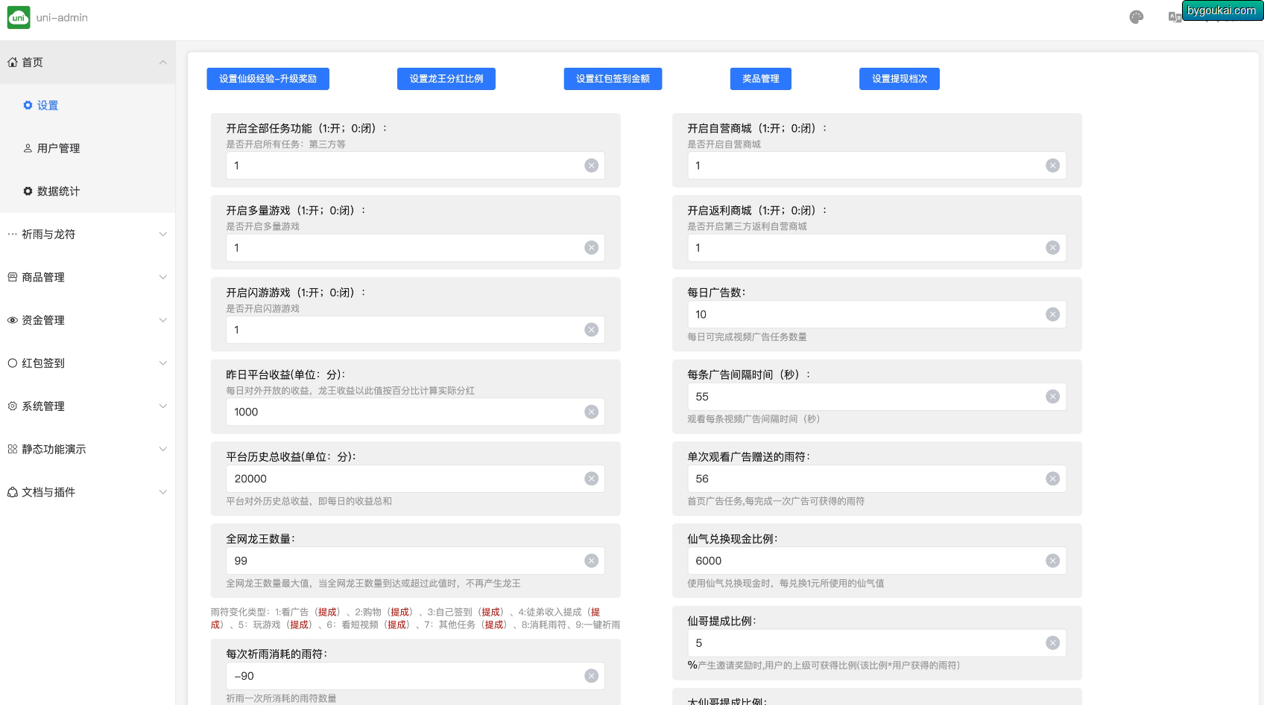Click the uni-admin green logo icon
Viewport: 1264px width, 705px height.
pos(19,17)
